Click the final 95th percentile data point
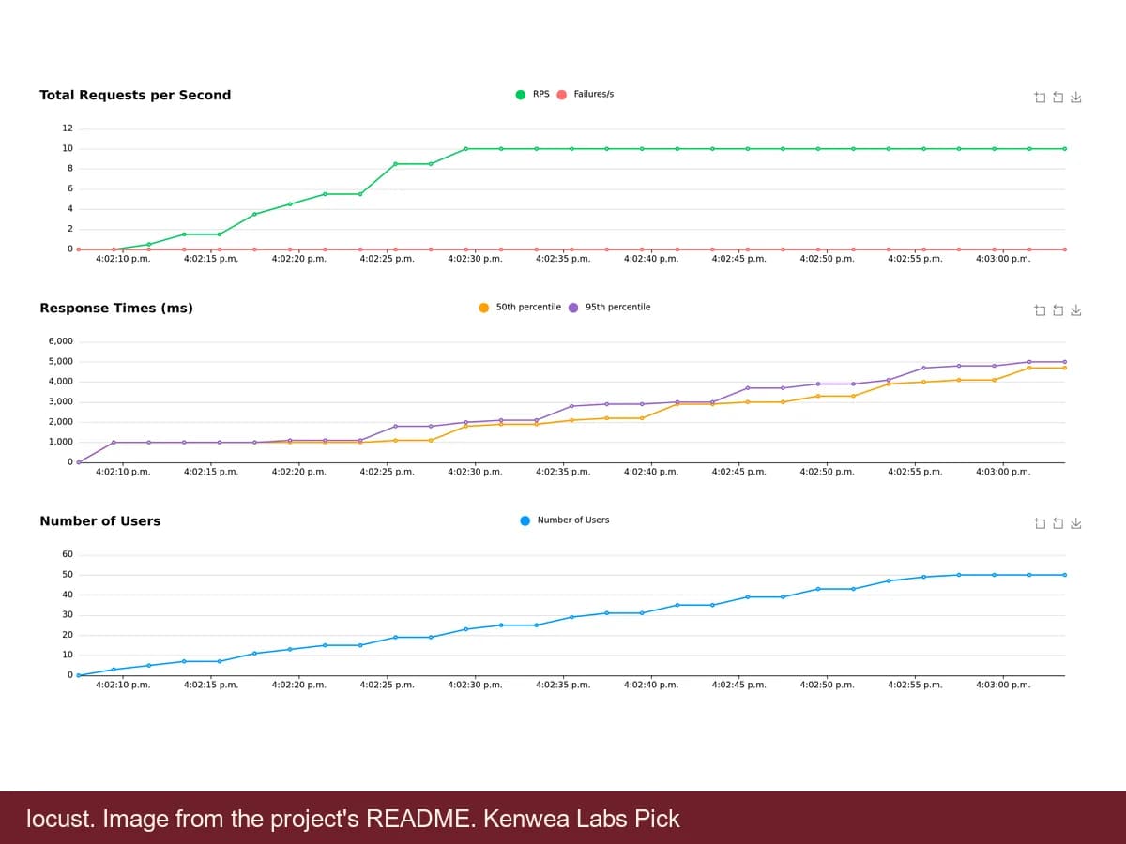This screenshot has height=844, width=1126. 1064,361
